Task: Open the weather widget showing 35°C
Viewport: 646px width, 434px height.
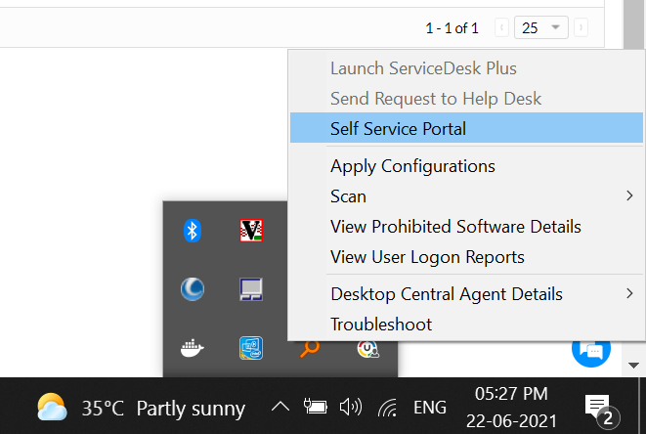Action: click(142, 408)
